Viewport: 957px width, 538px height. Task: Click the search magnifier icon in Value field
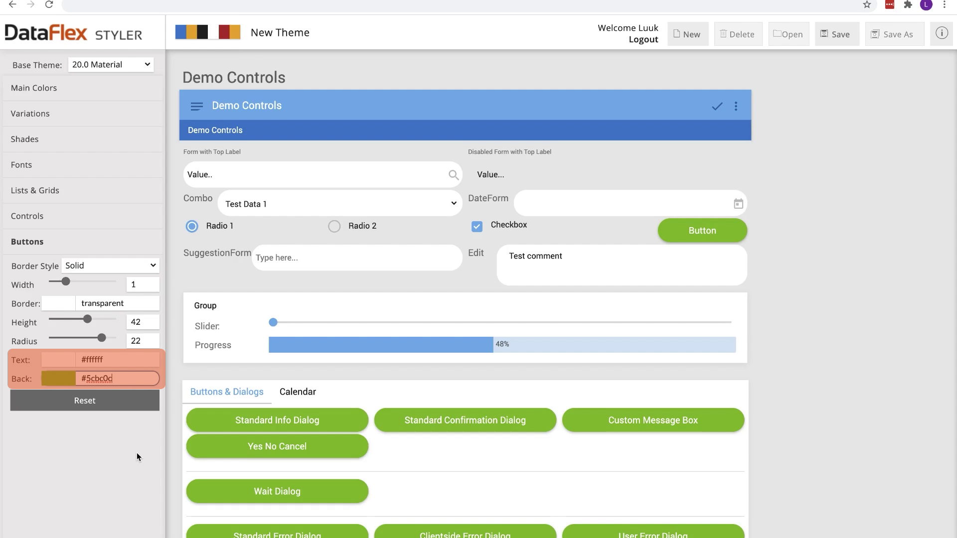(x=453, y=175)
